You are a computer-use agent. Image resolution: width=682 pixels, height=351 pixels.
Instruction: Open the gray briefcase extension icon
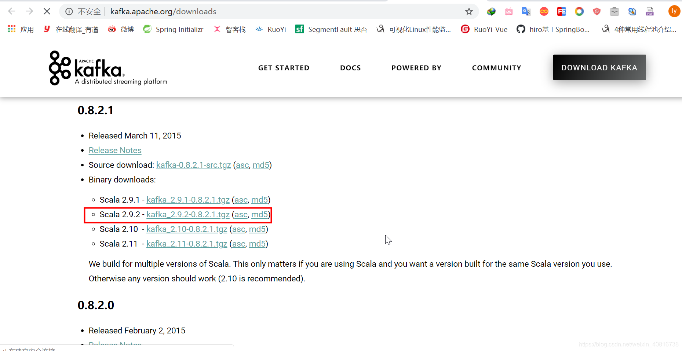pyautogui.click(x=614, y=12)
